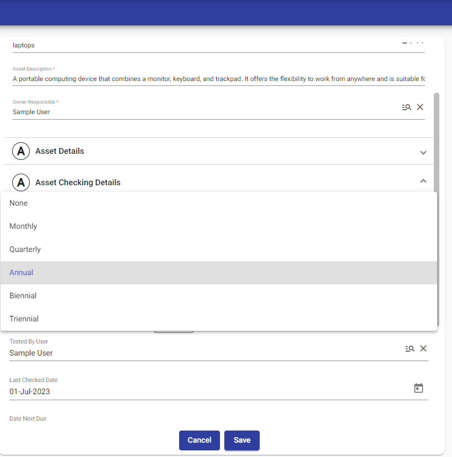Screen dimensions: 452x457
Task: Open the Owner Responsible lookup search icon
Action: pyautogui.click(x=406, y=107)
